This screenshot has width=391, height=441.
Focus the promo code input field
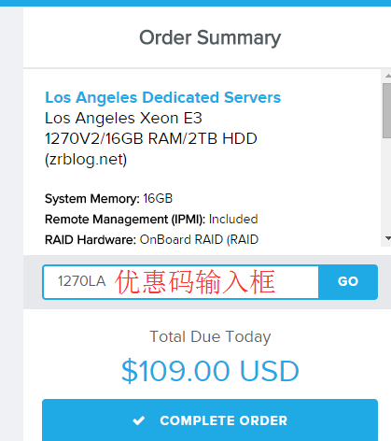(x=181, y=282)
